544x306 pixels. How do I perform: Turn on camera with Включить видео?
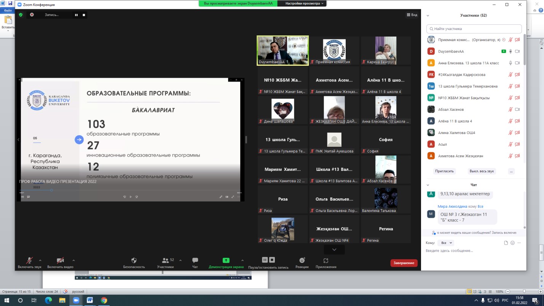tap(60, 261)
